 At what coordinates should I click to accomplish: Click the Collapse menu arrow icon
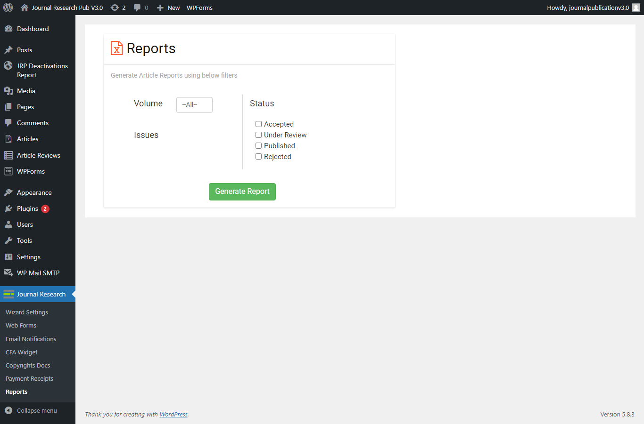pyautogui.click(x=8, y=410)
